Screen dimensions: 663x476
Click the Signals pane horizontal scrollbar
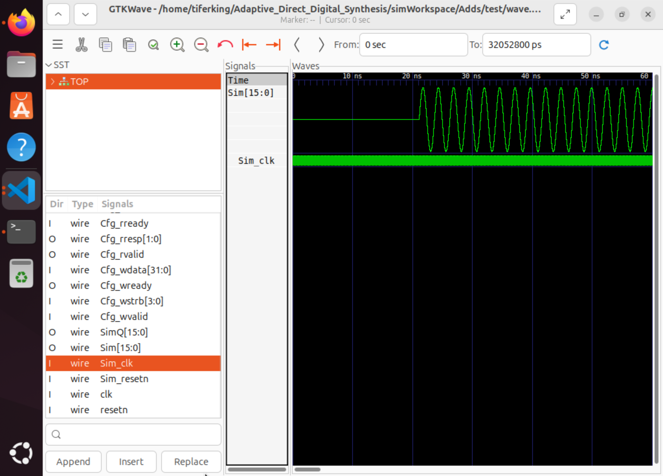click(257, 469)
